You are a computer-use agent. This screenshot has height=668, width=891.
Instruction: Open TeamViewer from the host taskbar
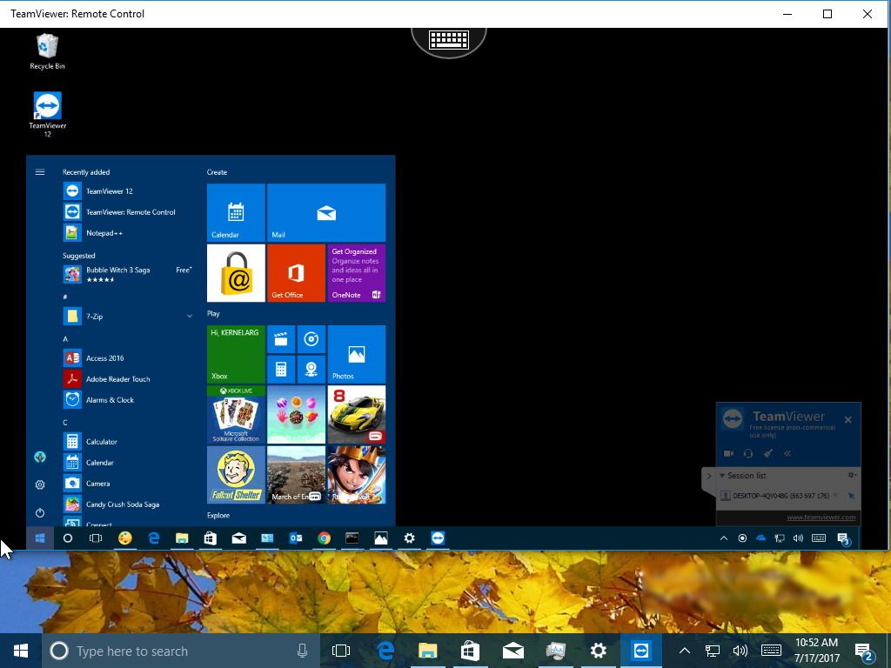[641, 651]
